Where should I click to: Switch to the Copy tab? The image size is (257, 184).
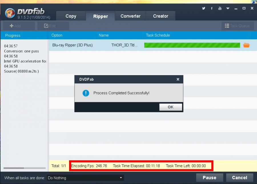point(71,16)
